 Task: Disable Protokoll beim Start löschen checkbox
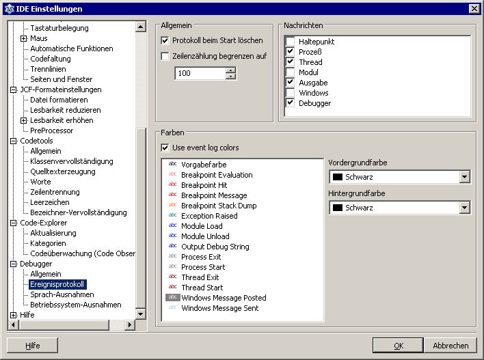tap(165, 41)
